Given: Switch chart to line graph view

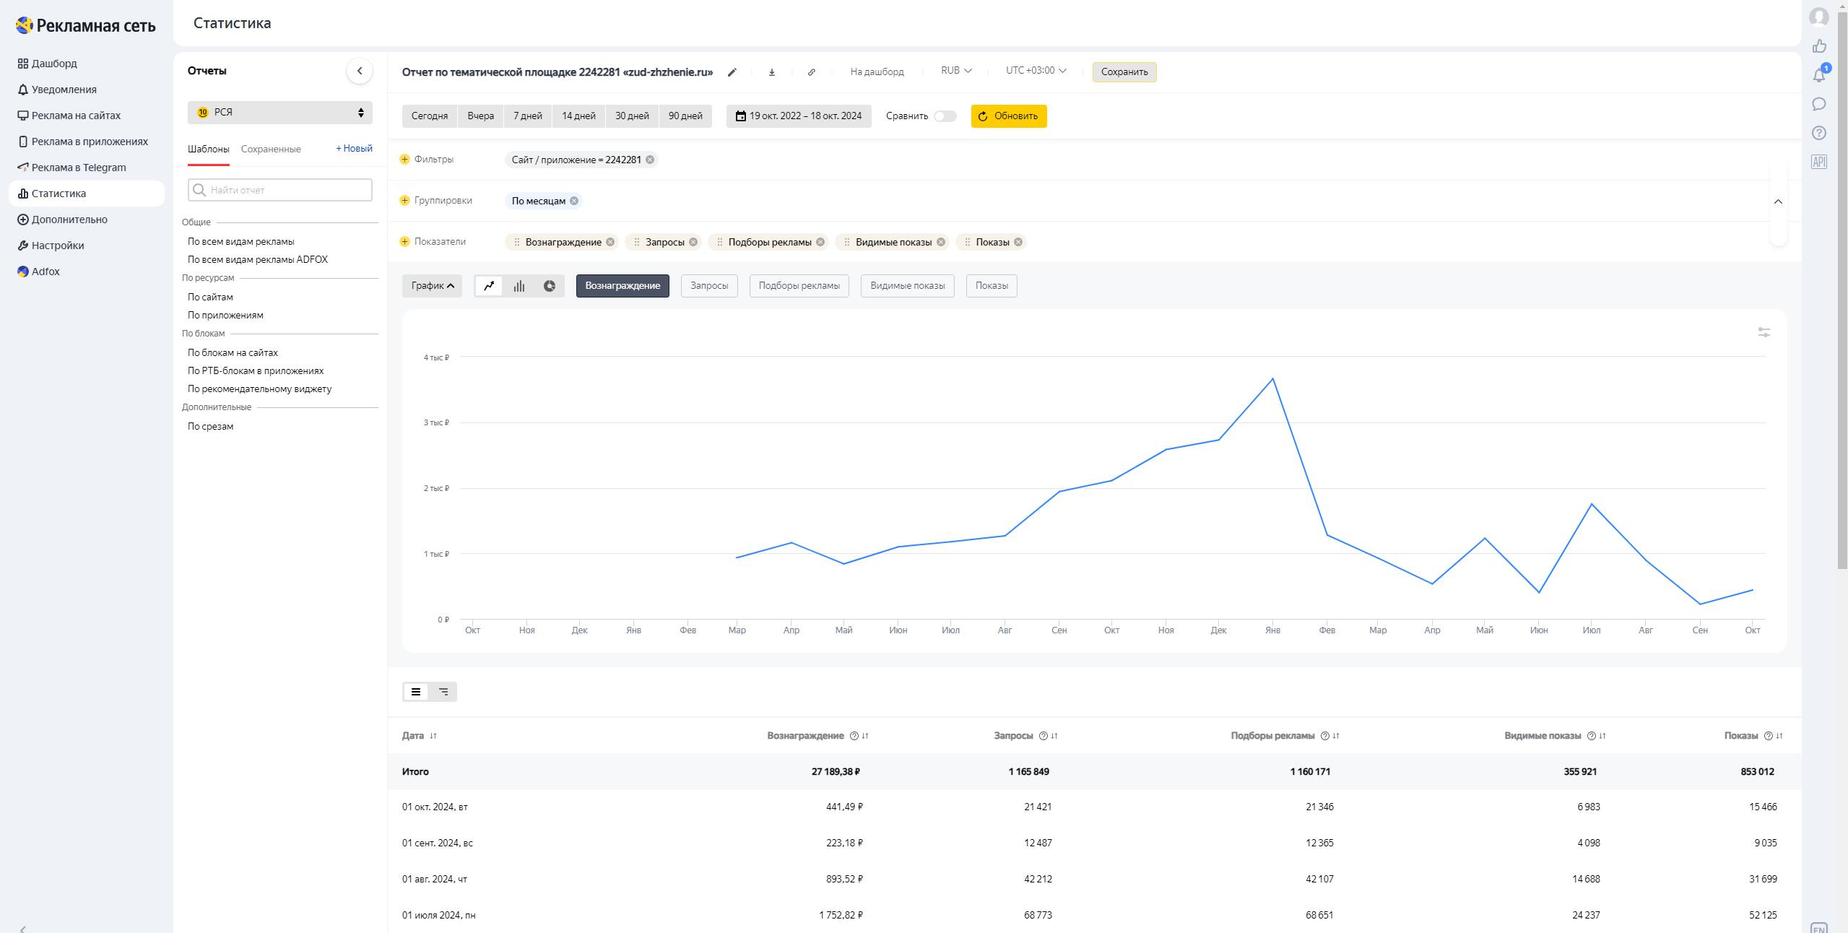Looking at the screenshot, I should click(x=489, y=286).
